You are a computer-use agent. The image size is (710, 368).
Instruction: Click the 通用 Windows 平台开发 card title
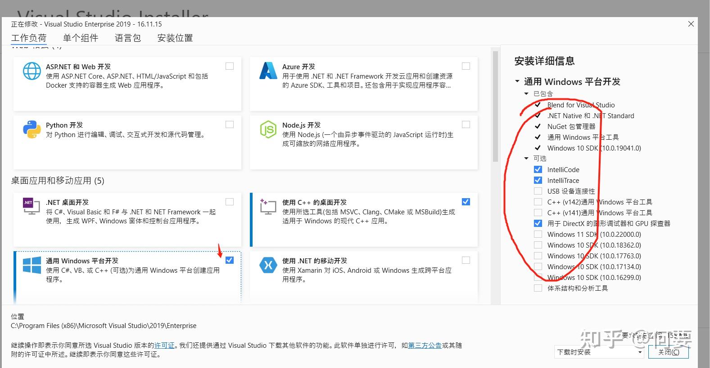(82, 261)
